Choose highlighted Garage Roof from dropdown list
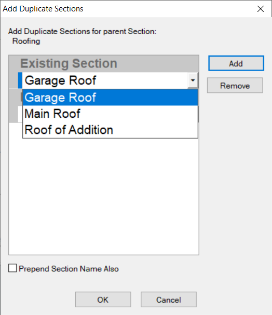The width and height of the screenshot is (272, 315). pos(110,98)
